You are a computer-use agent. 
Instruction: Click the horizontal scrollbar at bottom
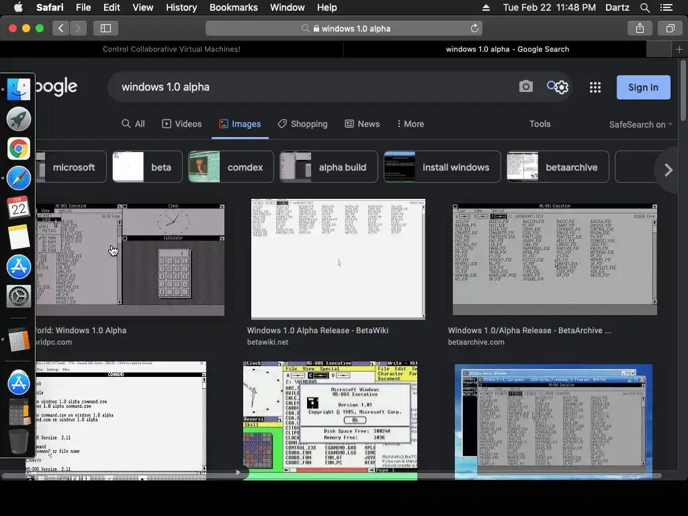click(x=331, y=476)
